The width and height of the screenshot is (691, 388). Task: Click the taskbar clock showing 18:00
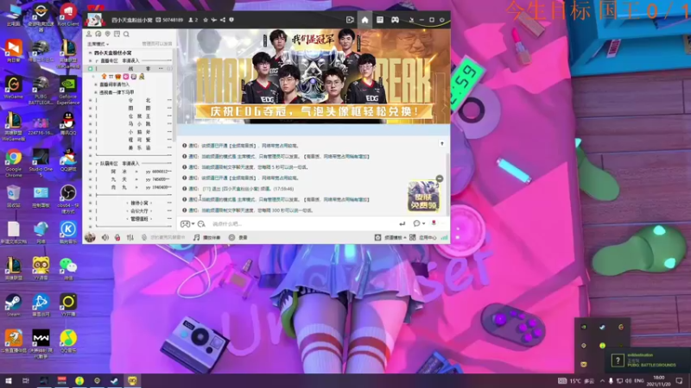point(659,380)
